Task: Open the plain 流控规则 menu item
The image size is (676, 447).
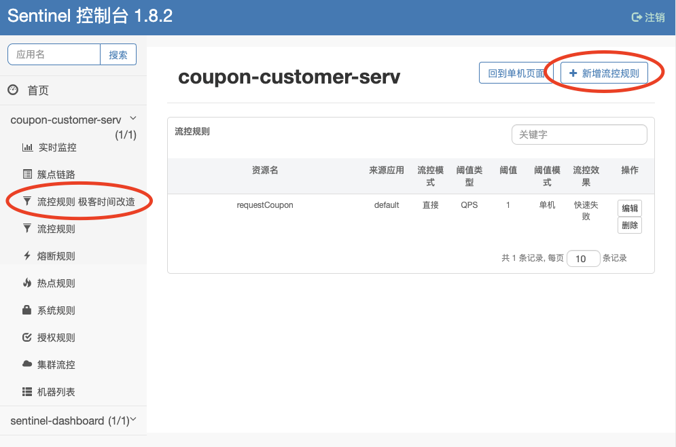Action: 56,229
